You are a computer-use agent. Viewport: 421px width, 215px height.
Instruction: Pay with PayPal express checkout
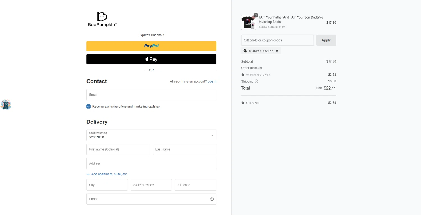coord(151,46)
